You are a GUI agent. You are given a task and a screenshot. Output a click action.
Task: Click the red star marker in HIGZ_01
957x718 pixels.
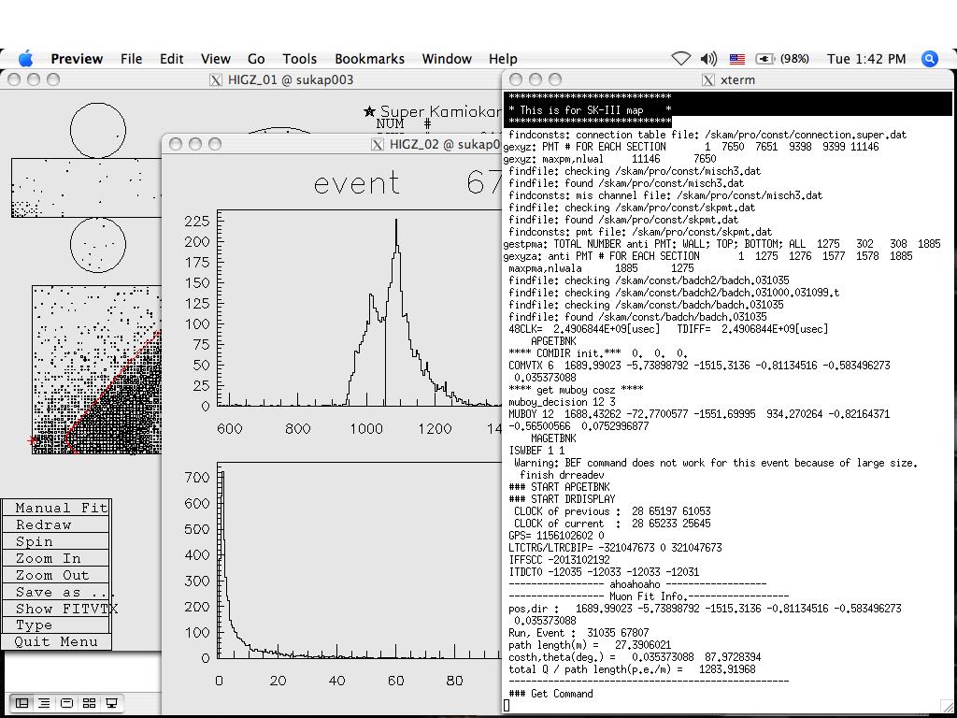(x=33, y=439)
